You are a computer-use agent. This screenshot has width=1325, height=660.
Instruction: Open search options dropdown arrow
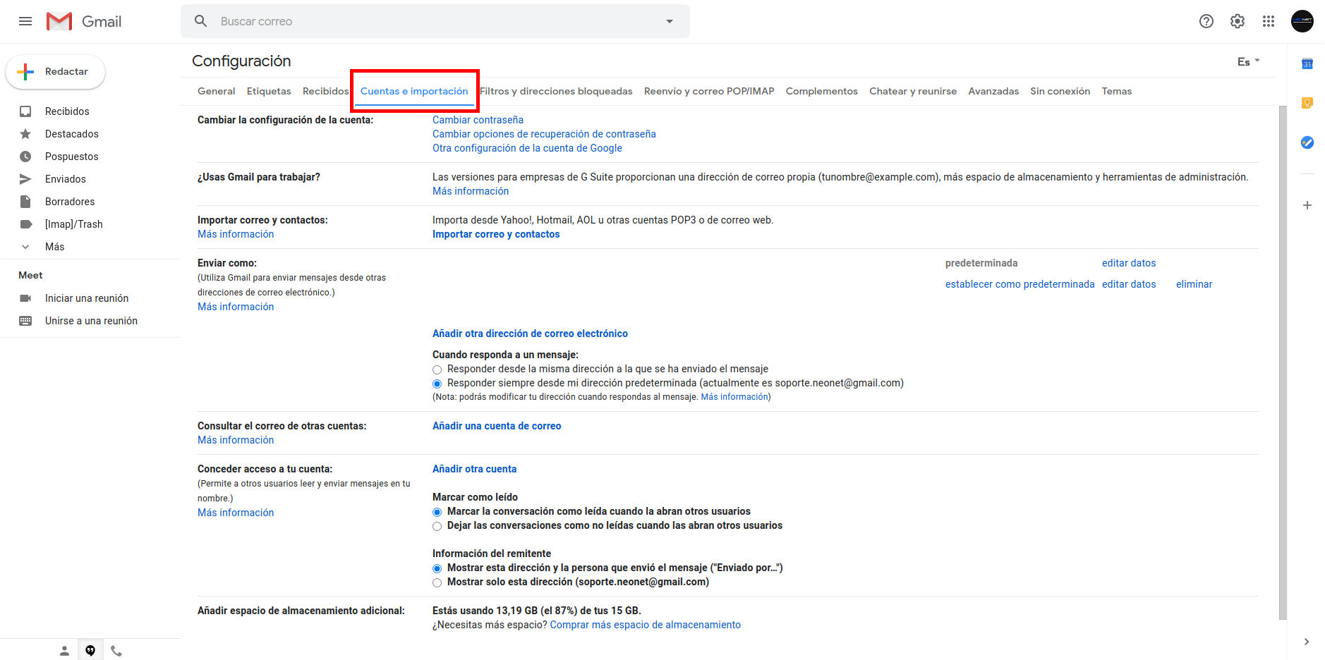(669, 21)
